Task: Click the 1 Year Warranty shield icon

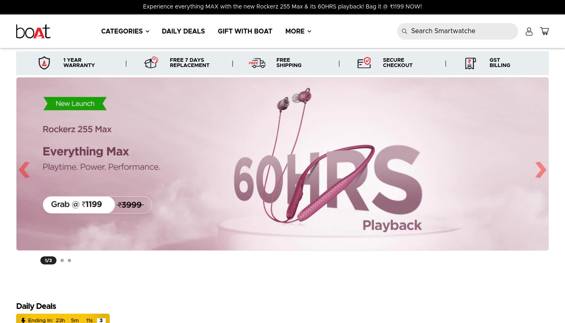Action: coord(44,63)
